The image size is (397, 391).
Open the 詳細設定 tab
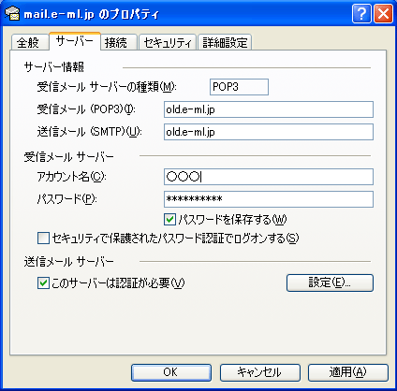coord(225,42)
